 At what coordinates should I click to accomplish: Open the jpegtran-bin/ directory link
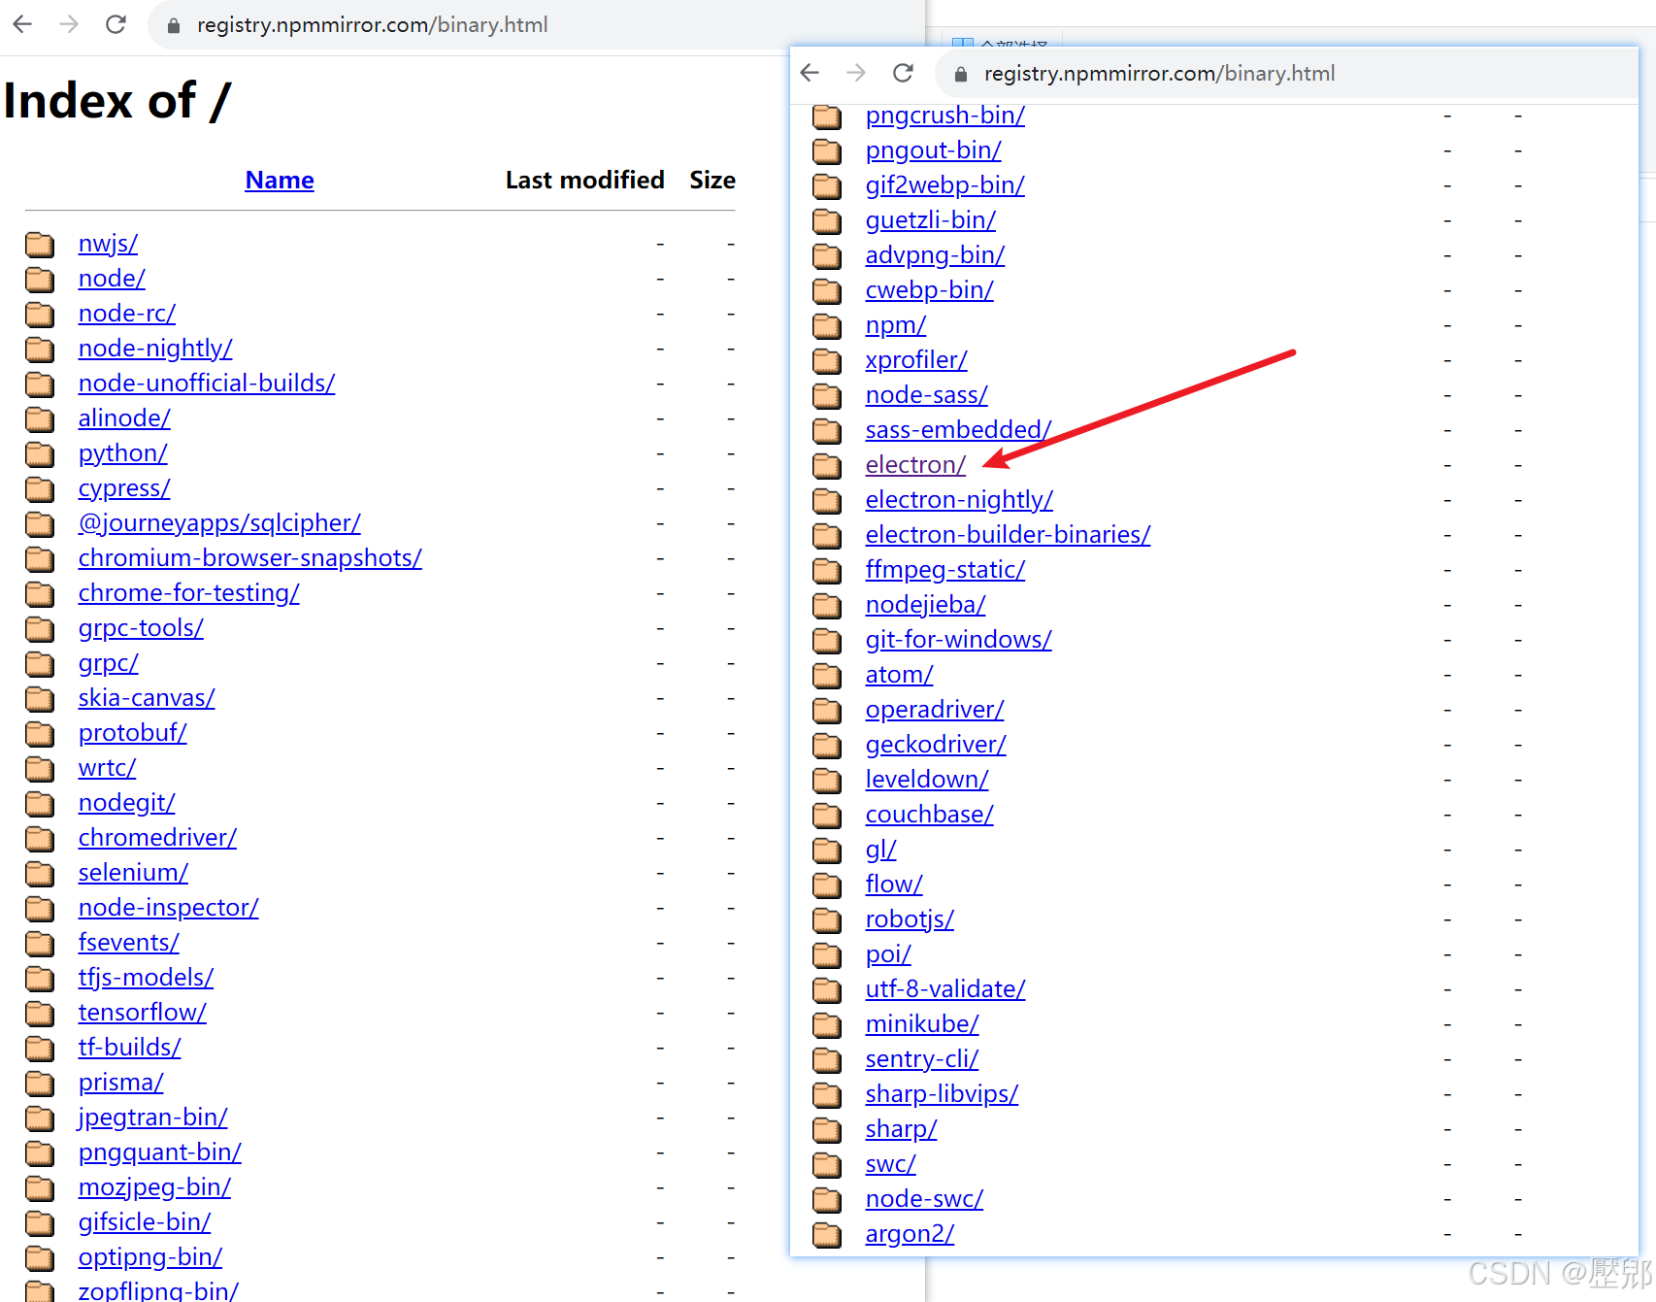pyautogui.click(x=153, y=1118)
